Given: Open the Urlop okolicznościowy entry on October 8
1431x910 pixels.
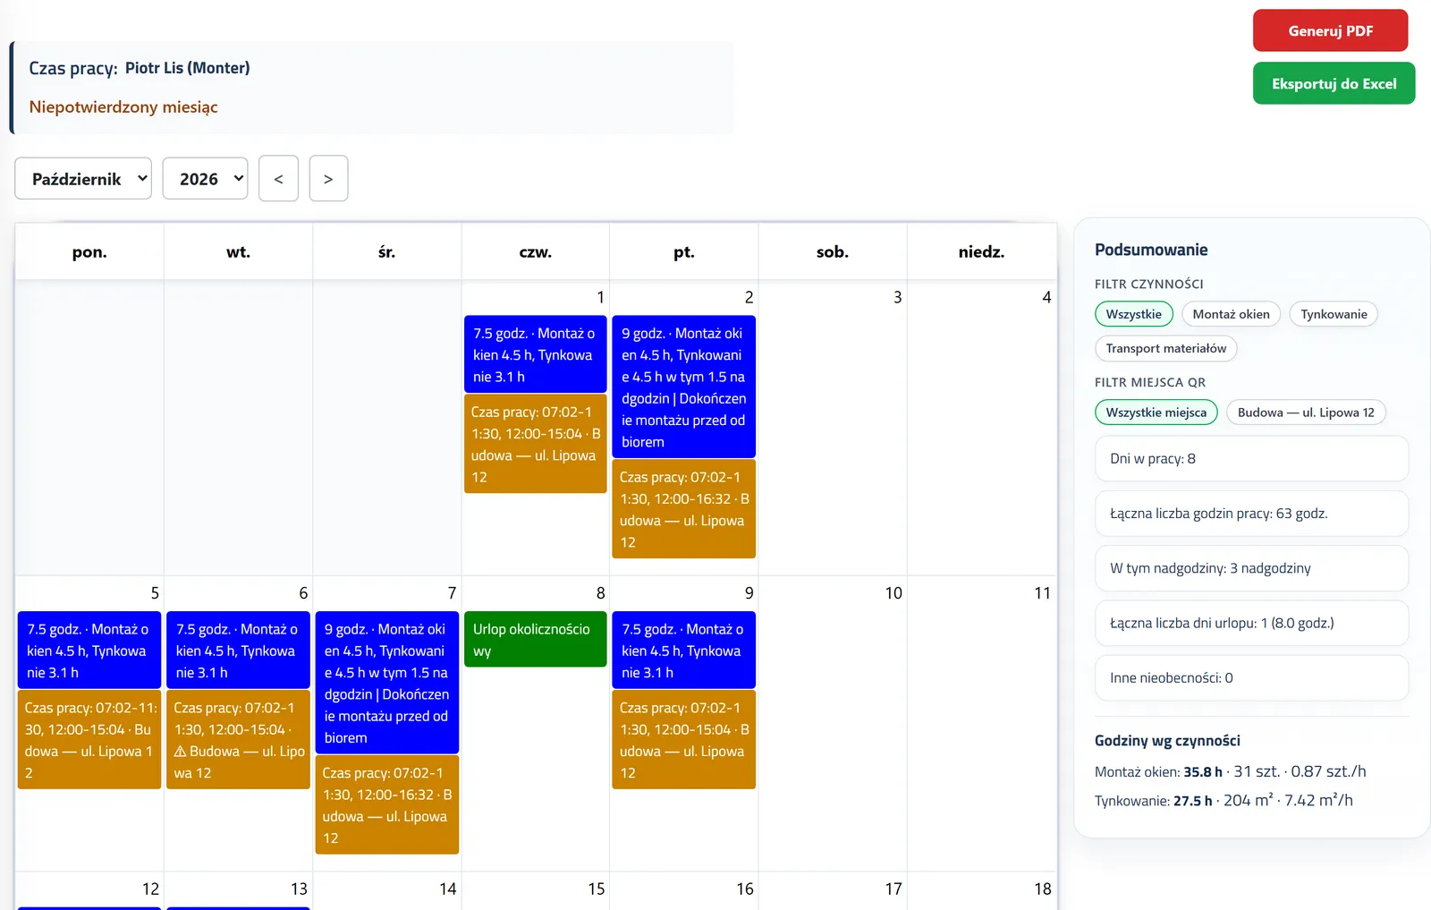Looking at the screenshot, I should [x=535, y=640].
